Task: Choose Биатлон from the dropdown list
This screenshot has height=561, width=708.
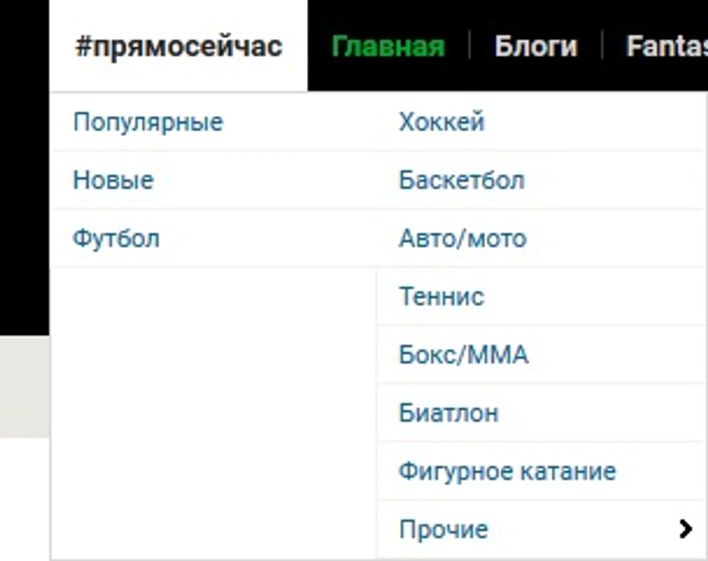Action: [449, 413]
